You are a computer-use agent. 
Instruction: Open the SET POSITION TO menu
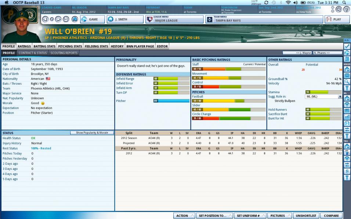pos(215,216)
